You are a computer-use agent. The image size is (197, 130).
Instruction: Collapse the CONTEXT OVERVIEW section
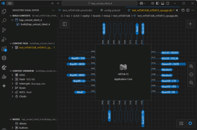[x=11, y=71]
